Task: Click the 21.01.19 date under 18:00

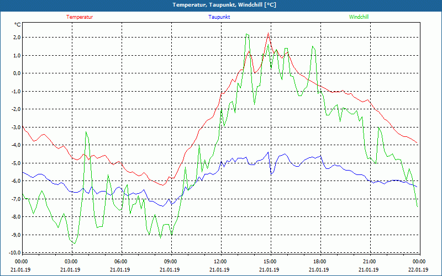Action: click(x=319, y=269)
